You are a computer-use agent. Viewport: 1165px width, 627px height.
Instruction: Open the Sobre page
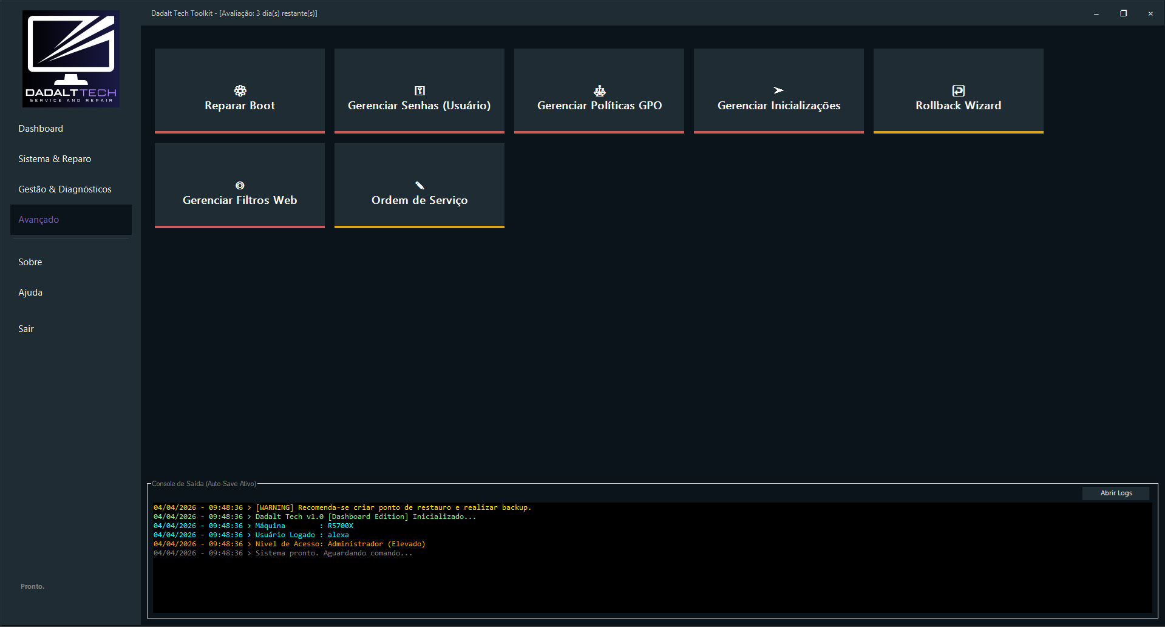[71, 262]
